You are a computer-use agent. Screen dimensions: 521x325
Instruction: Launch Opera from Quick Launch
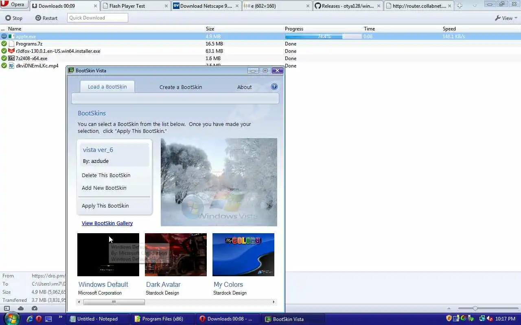pyautogui.click(x=39, y=319)
